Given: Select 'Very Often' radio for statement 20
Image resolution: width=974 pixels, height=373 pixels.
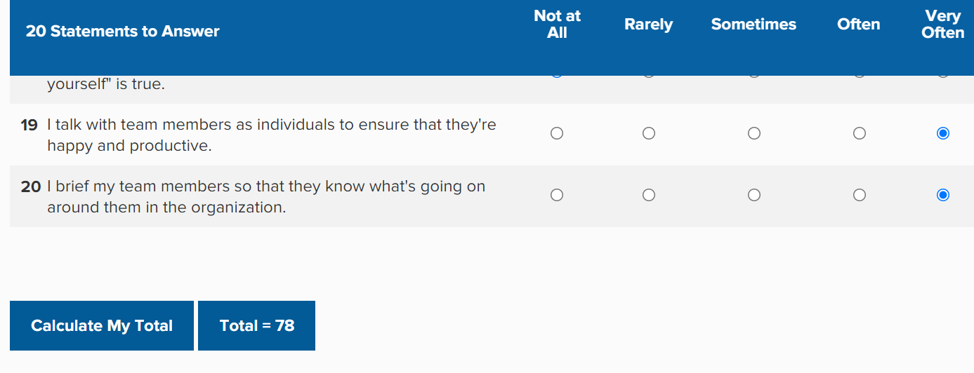Looking at the screenshot, I should (x=943, y=195).
